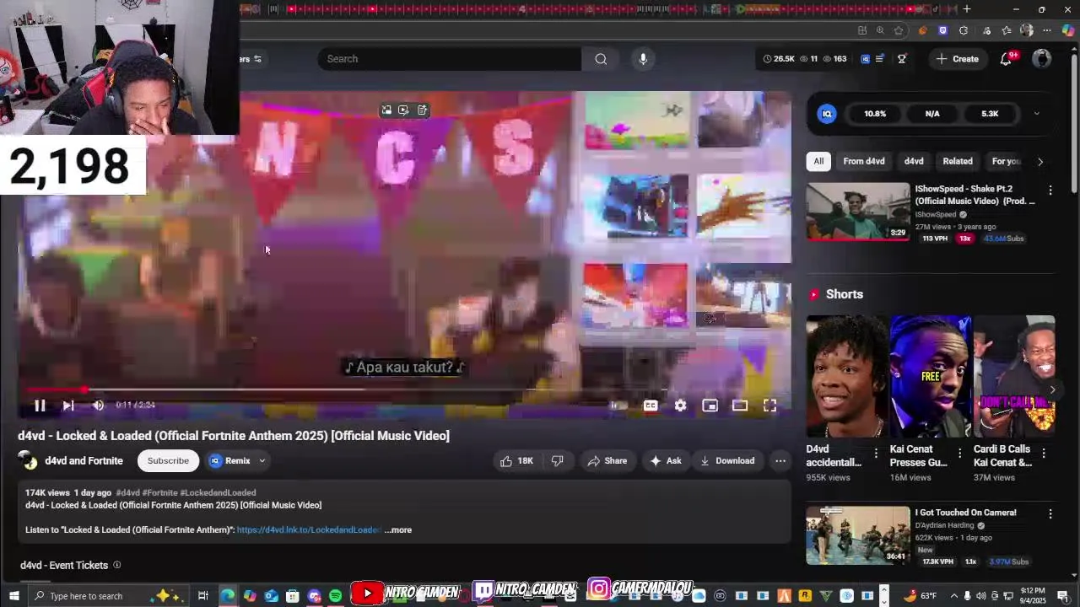Favorite this page star icon
This screenshot has width=1080, height=607.
899,30
